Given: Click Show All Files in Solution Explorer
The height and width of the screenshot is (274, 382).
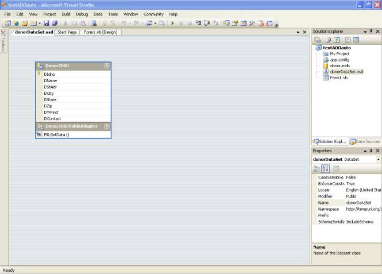Looking at the screenshot, I should pos(328,40).
